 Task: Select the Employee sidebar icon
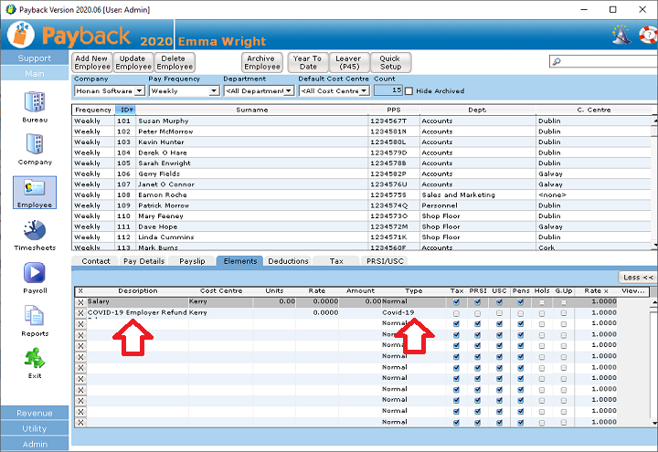35,188
